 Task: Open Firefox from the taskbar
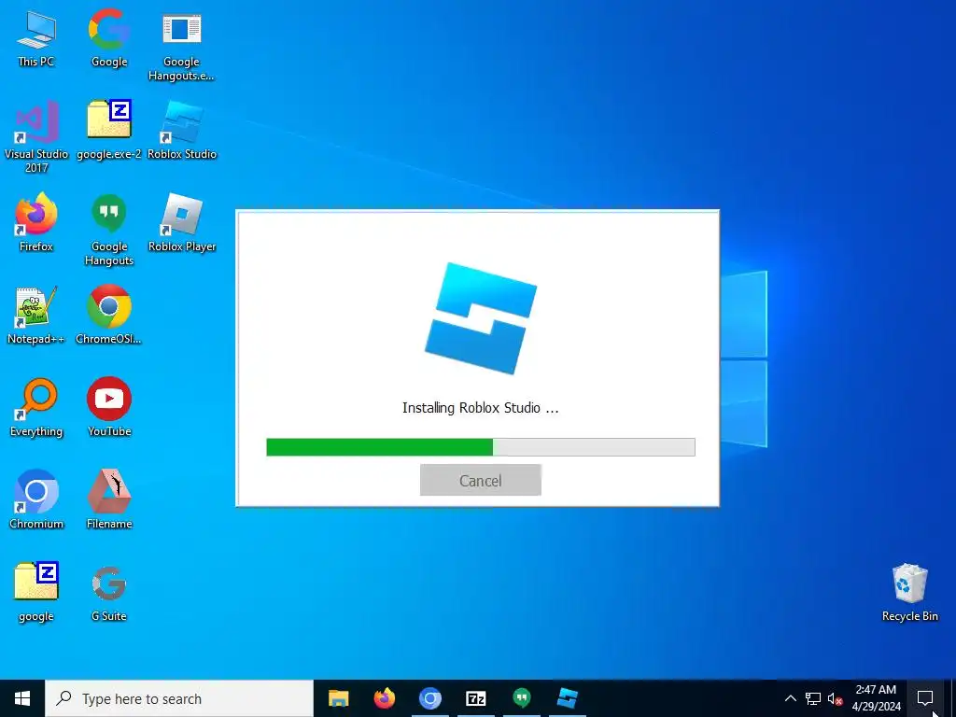(x=384, y=698)
